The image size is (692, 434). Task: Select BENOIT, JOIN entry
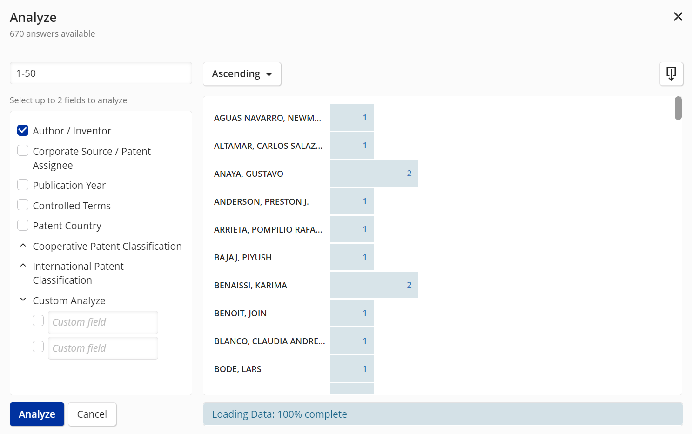coord(240,313)
